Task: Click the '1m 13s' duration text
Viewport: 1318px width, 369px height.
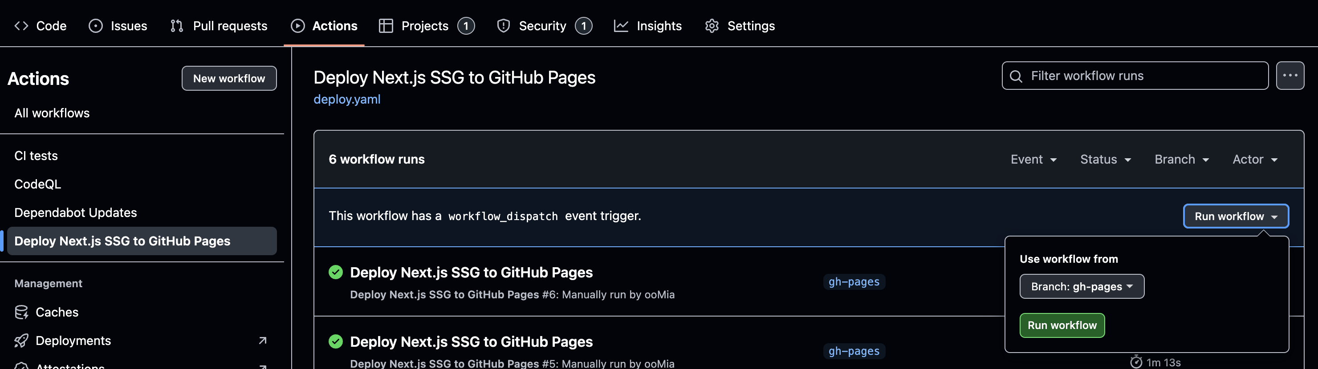Action: 1163,362
